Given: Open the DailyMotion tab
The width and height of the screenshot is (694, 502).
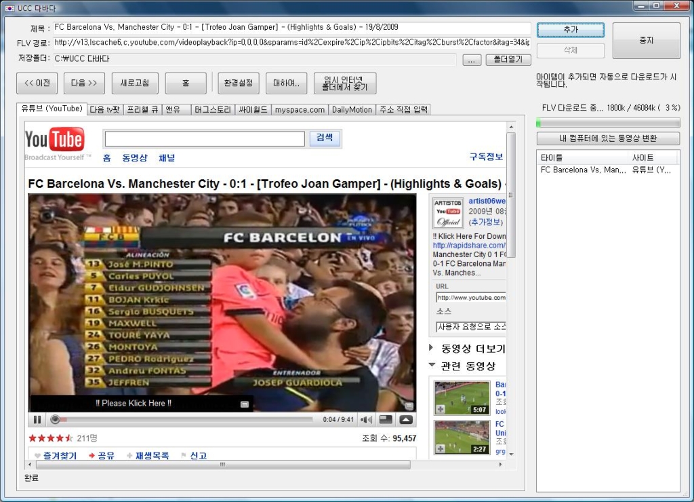Looking at the screenshot, I should (352, 110).
